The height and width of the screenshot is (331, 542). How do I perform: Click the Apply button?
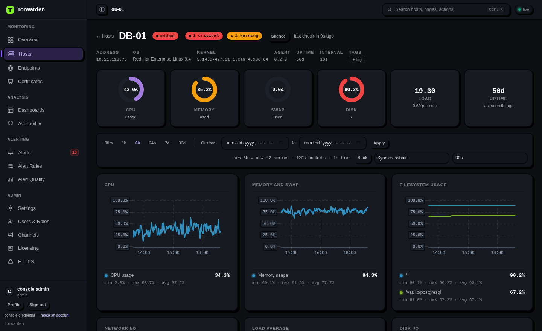point(379,143)
